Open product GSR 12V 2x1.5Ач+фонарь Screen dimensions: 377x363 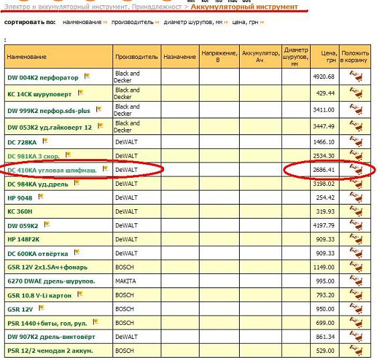pos(48,267)
